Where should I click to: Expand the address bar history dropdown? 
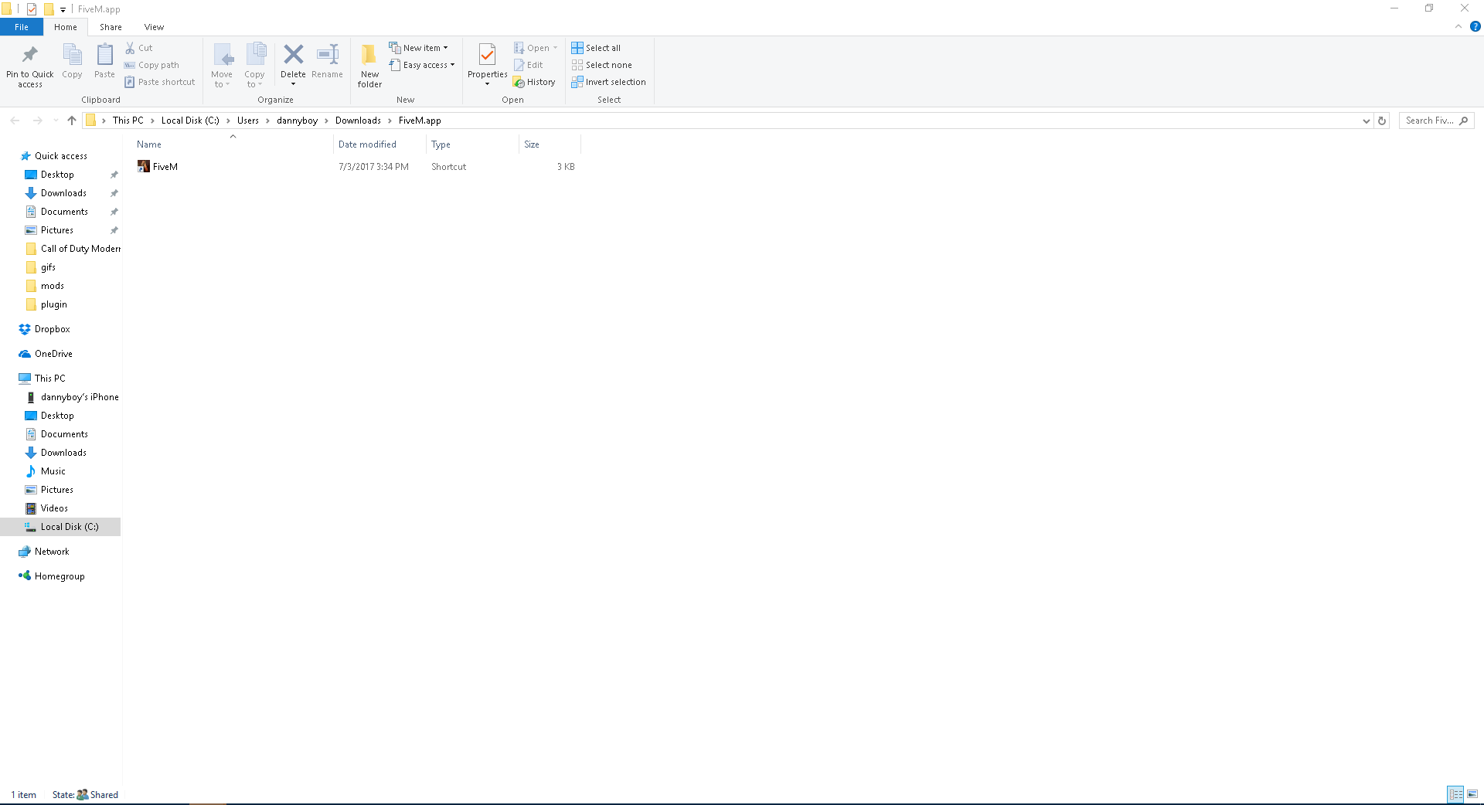click(1367, 121)
